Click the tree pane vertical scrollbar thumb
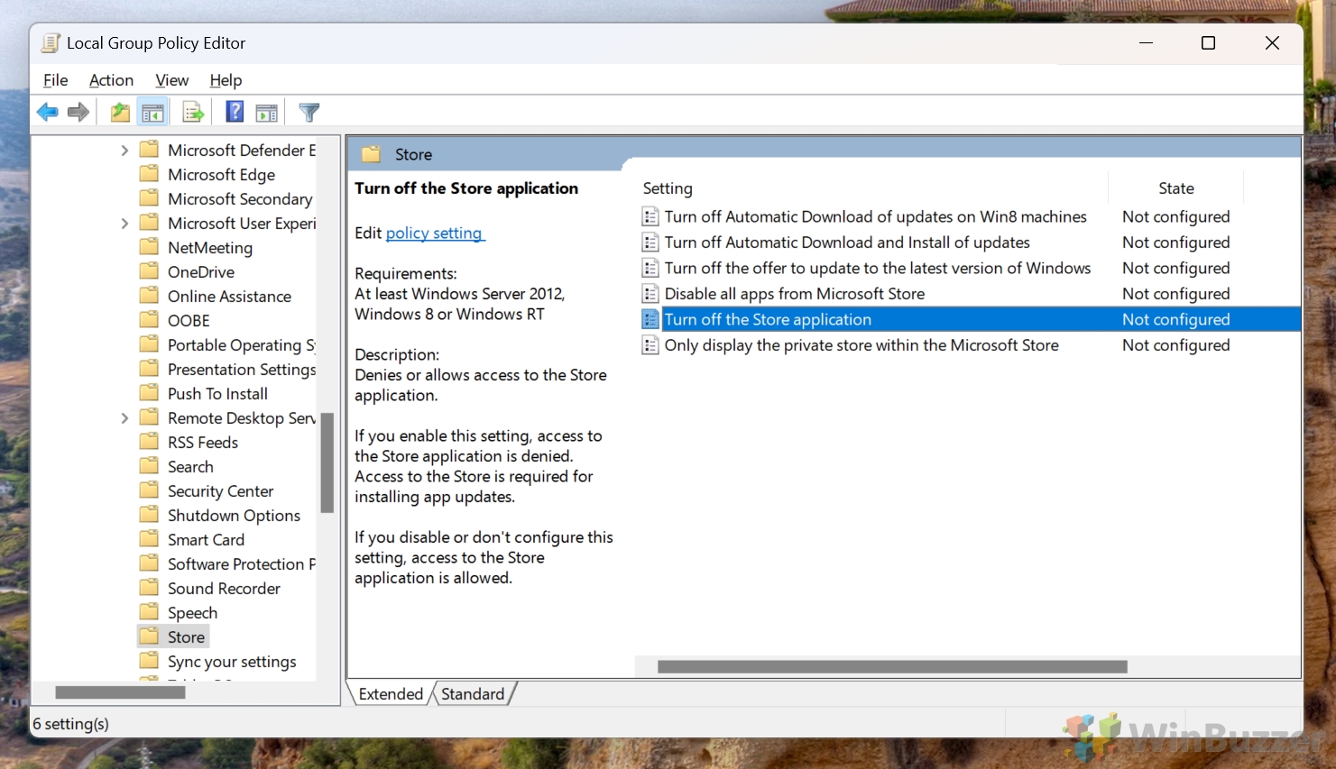The width and height of the screenshot is (1336, 769). point(327,462)
